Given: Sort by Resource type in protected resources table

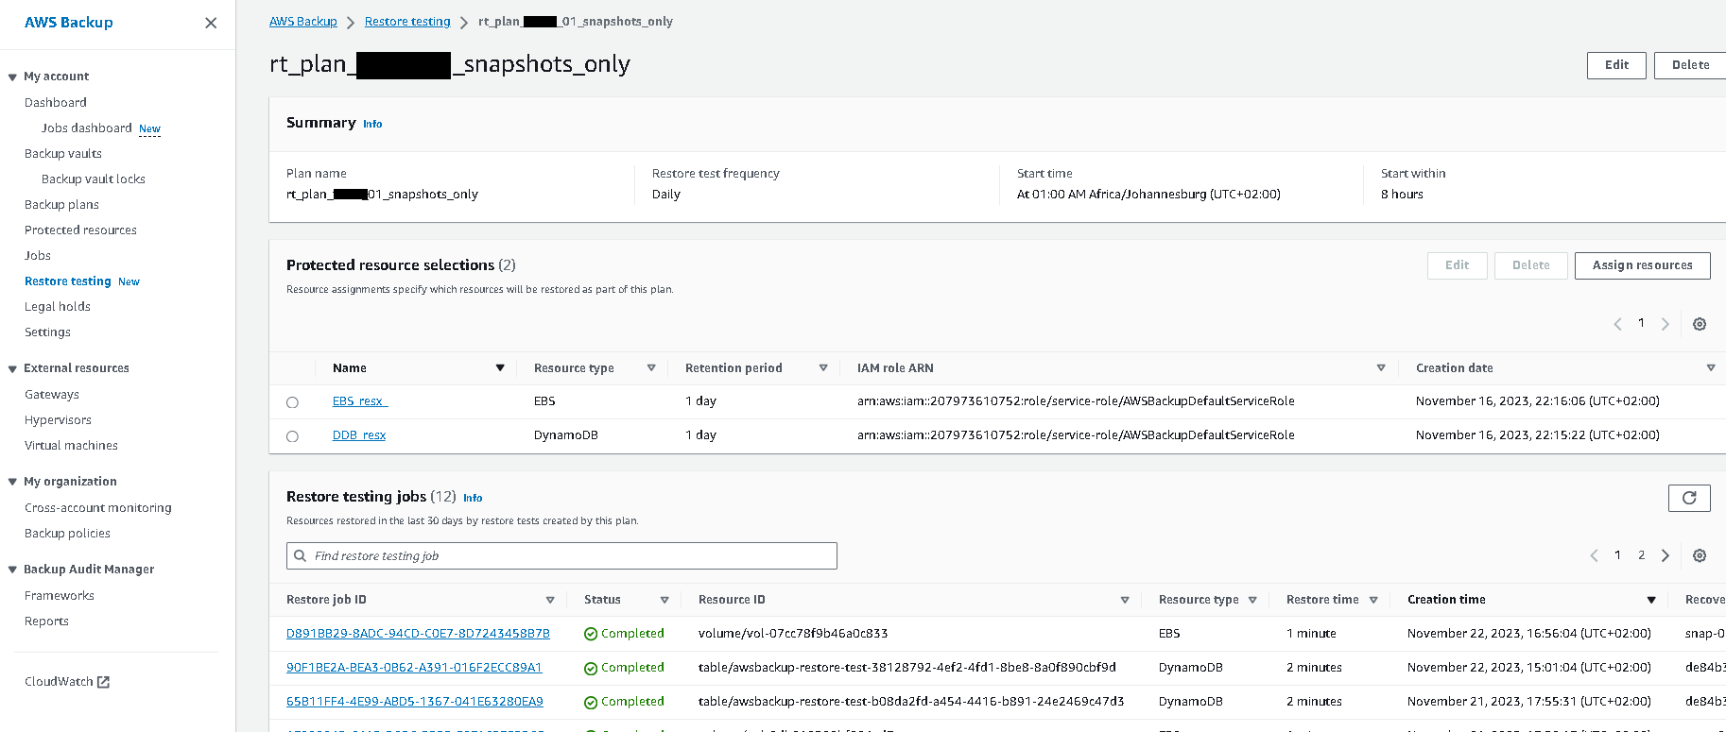Looking at the screenshot, I should 651,368.
